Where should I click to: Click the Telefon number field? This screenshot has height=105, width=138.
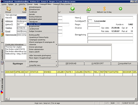22,28
